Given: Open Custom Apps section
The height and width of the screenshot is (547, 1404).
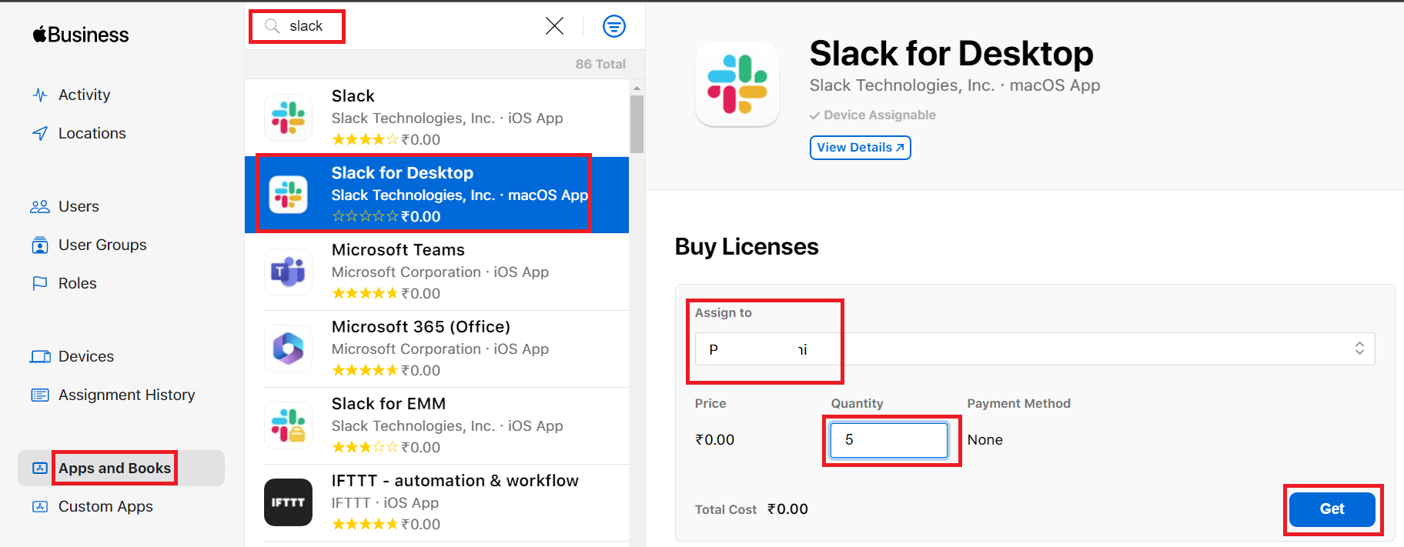Looking at the screenshot, I should 105,506.
